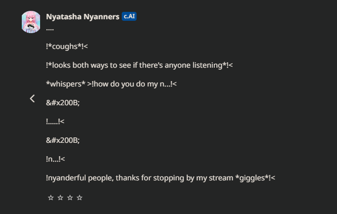Open Nyatasha Nyanners' avatar picture
This screenshot has height=214, width=337.
pos(31,22)
